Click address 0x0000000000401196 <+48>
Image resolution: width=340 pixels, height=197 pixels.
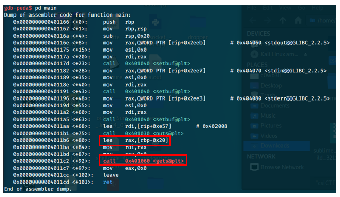click(x=52, y=98)
